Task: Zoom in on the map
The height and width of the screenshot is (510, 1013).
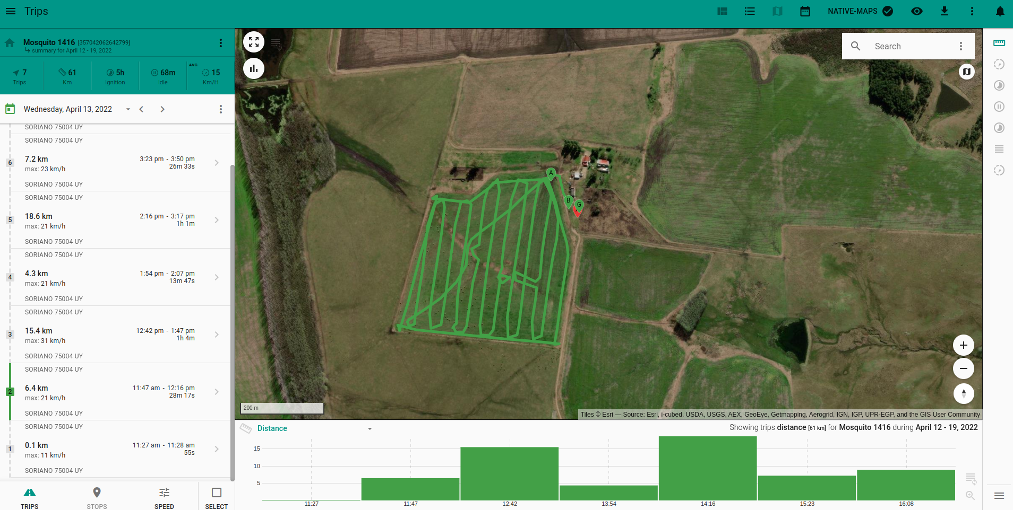Action: click(963, 345)
